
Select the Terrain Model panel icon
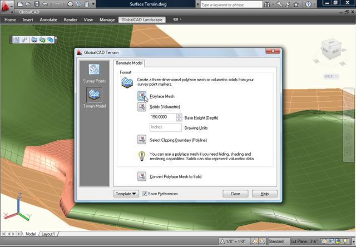[x=94, y=95]
